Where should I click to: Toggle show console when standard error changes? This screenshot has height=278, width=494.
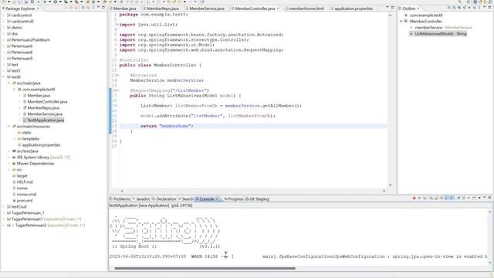tap(452, 198)
